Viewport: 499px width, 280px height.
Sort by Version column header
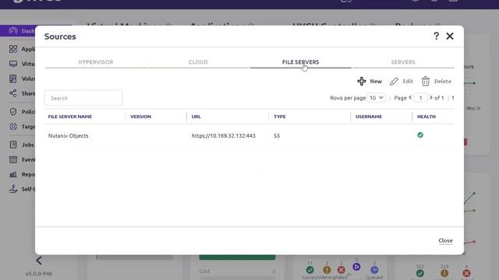click(140, 117)
